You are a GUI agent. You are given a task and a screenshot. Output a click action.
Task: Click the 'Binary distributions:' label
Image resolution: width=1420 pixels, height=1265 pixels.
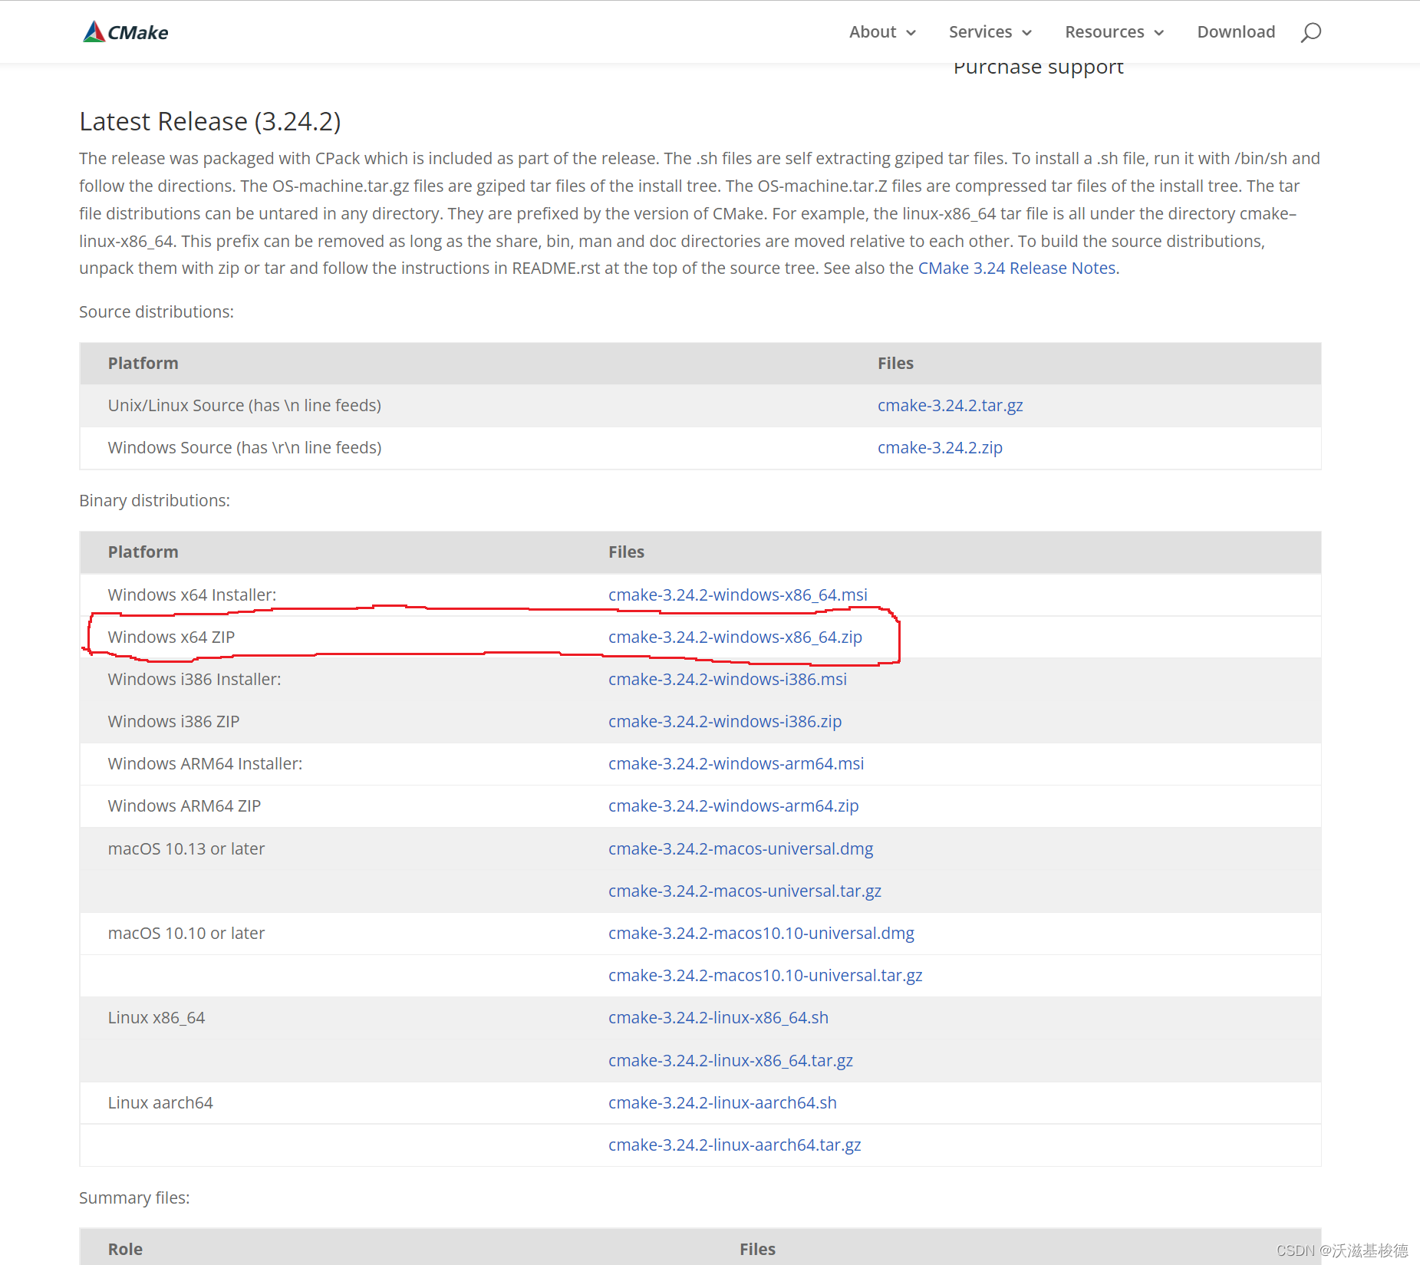coord(154,501)
